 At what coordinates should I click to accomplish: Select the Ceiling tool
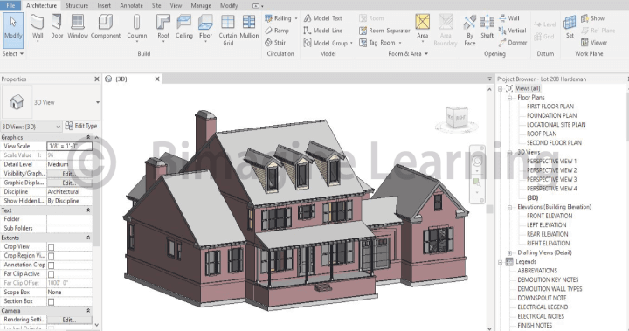[184, 27]
